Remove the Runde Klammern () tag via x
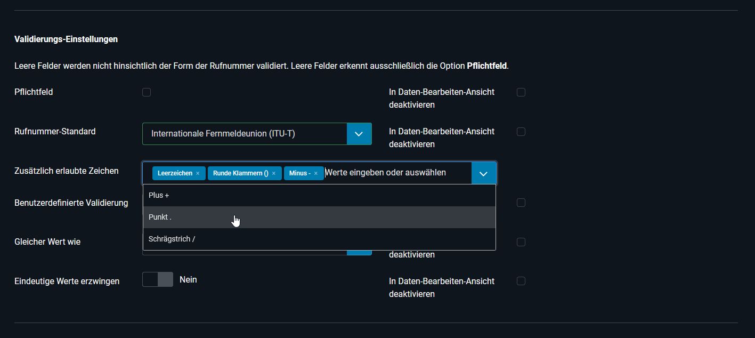This screenshot has height=338, width=755. (274, 173)
